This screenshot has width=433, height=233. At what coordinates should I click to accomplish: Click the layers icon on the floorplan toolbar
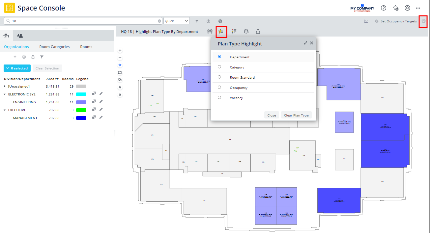(x=246, y=31)
